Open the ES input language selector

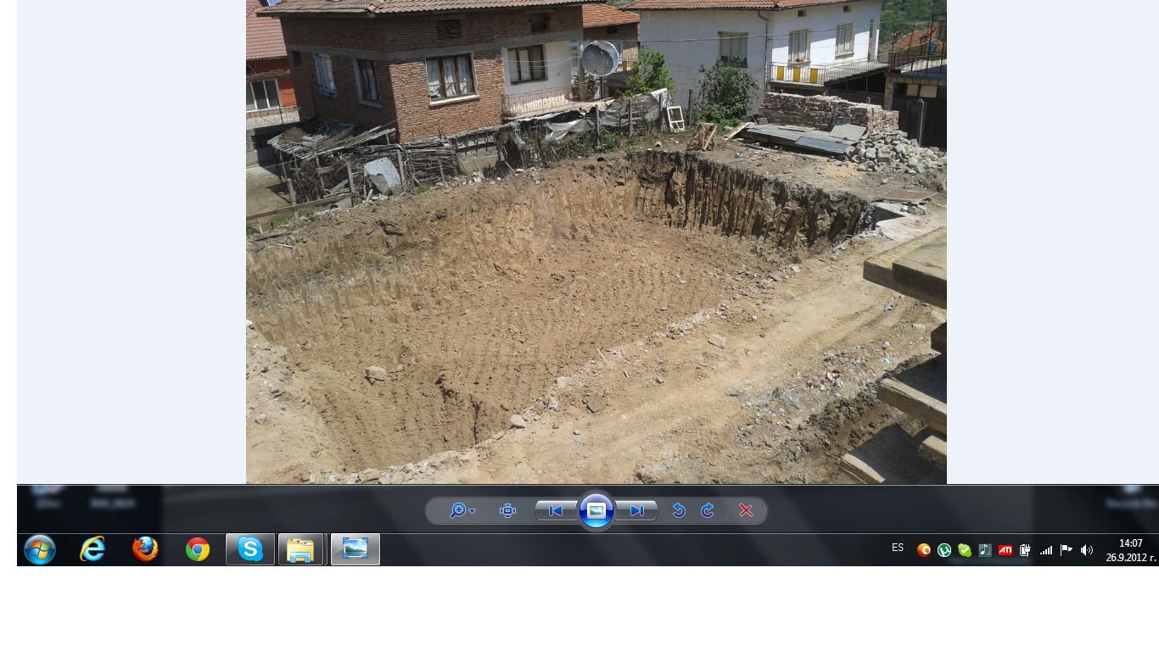(898, 548)
